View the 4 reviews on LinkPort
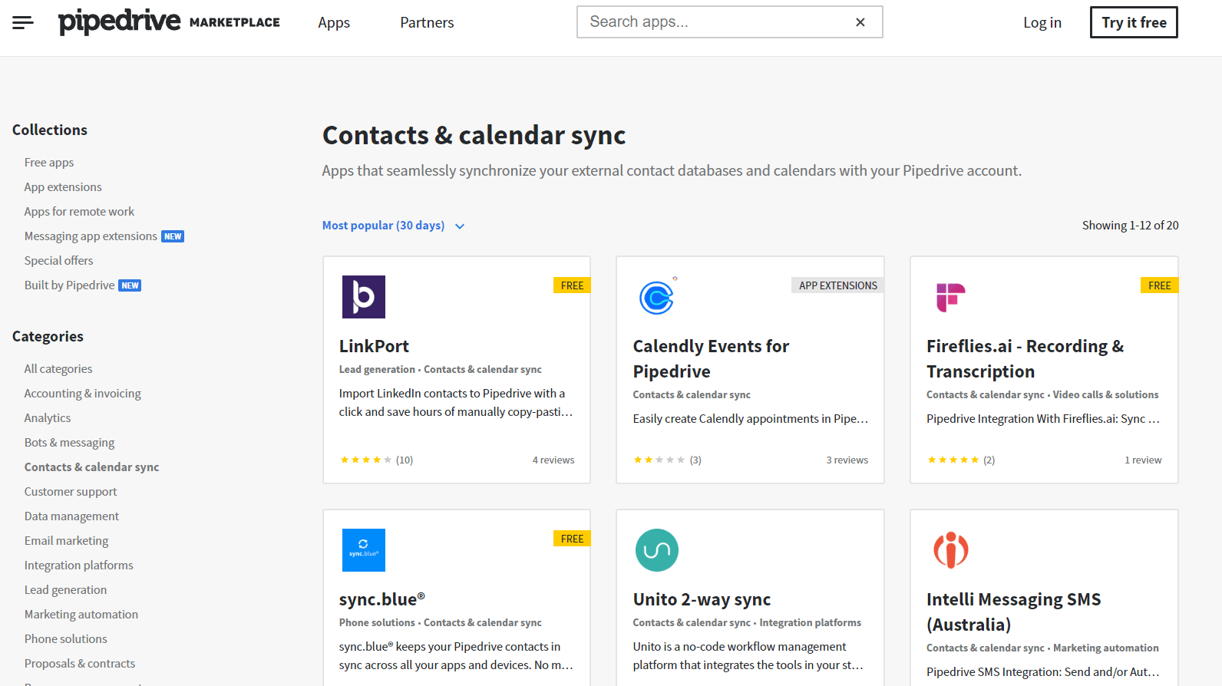 [553, 460]
